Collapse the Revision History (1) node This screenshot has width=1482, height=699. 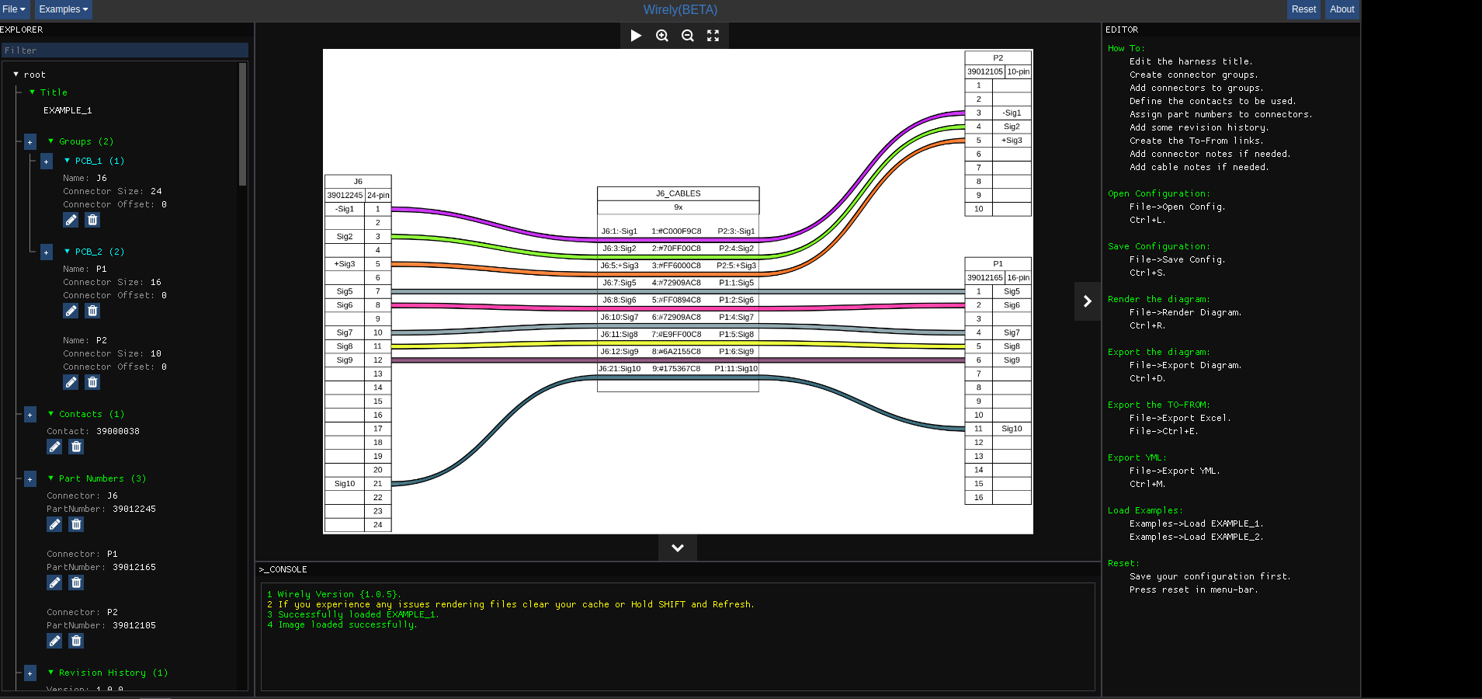(x=51, y=673)
